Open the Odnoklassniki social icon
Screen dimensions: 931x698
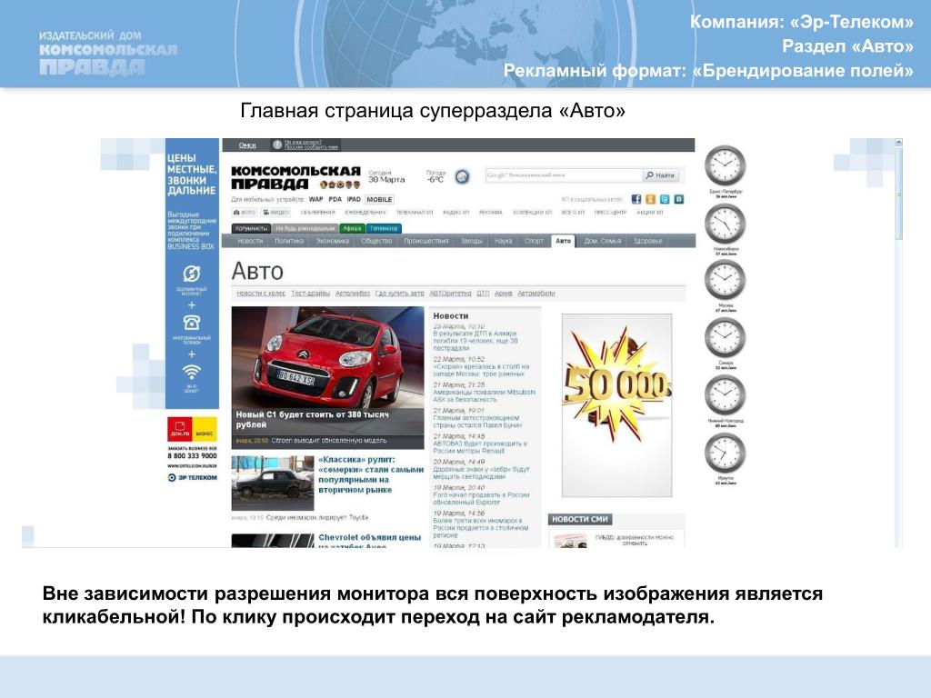click(650, 199)
